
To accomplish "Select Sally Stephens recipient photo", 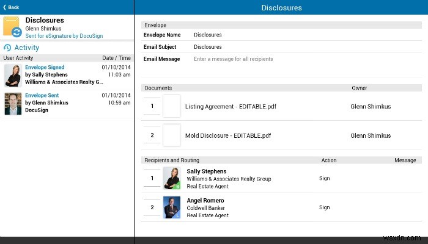I will [172, 178].
